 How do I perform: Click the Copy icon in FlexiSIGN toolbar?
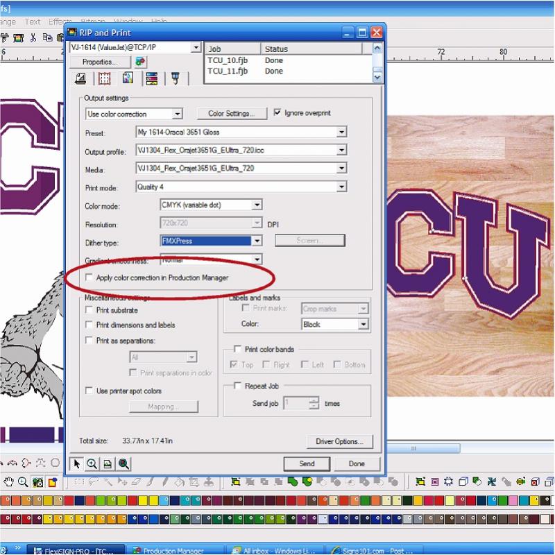pos(47,37)
